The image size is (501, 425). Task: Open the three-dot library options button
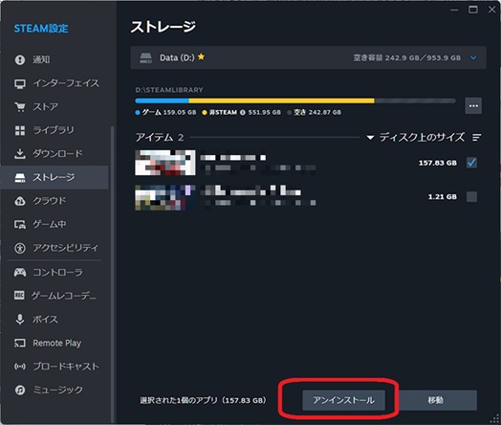point(473,106)
